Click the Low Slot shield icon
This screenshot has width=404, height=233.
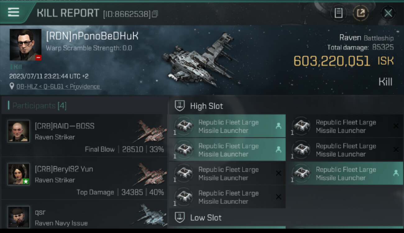point(180,217)
